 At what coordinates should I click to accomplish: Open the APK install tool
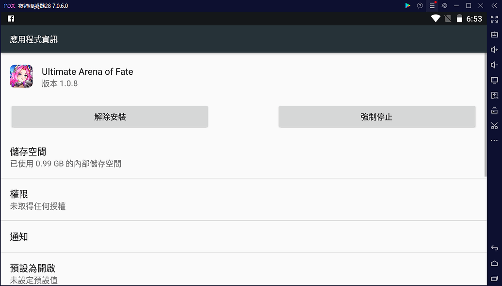(x=494, y=95)
